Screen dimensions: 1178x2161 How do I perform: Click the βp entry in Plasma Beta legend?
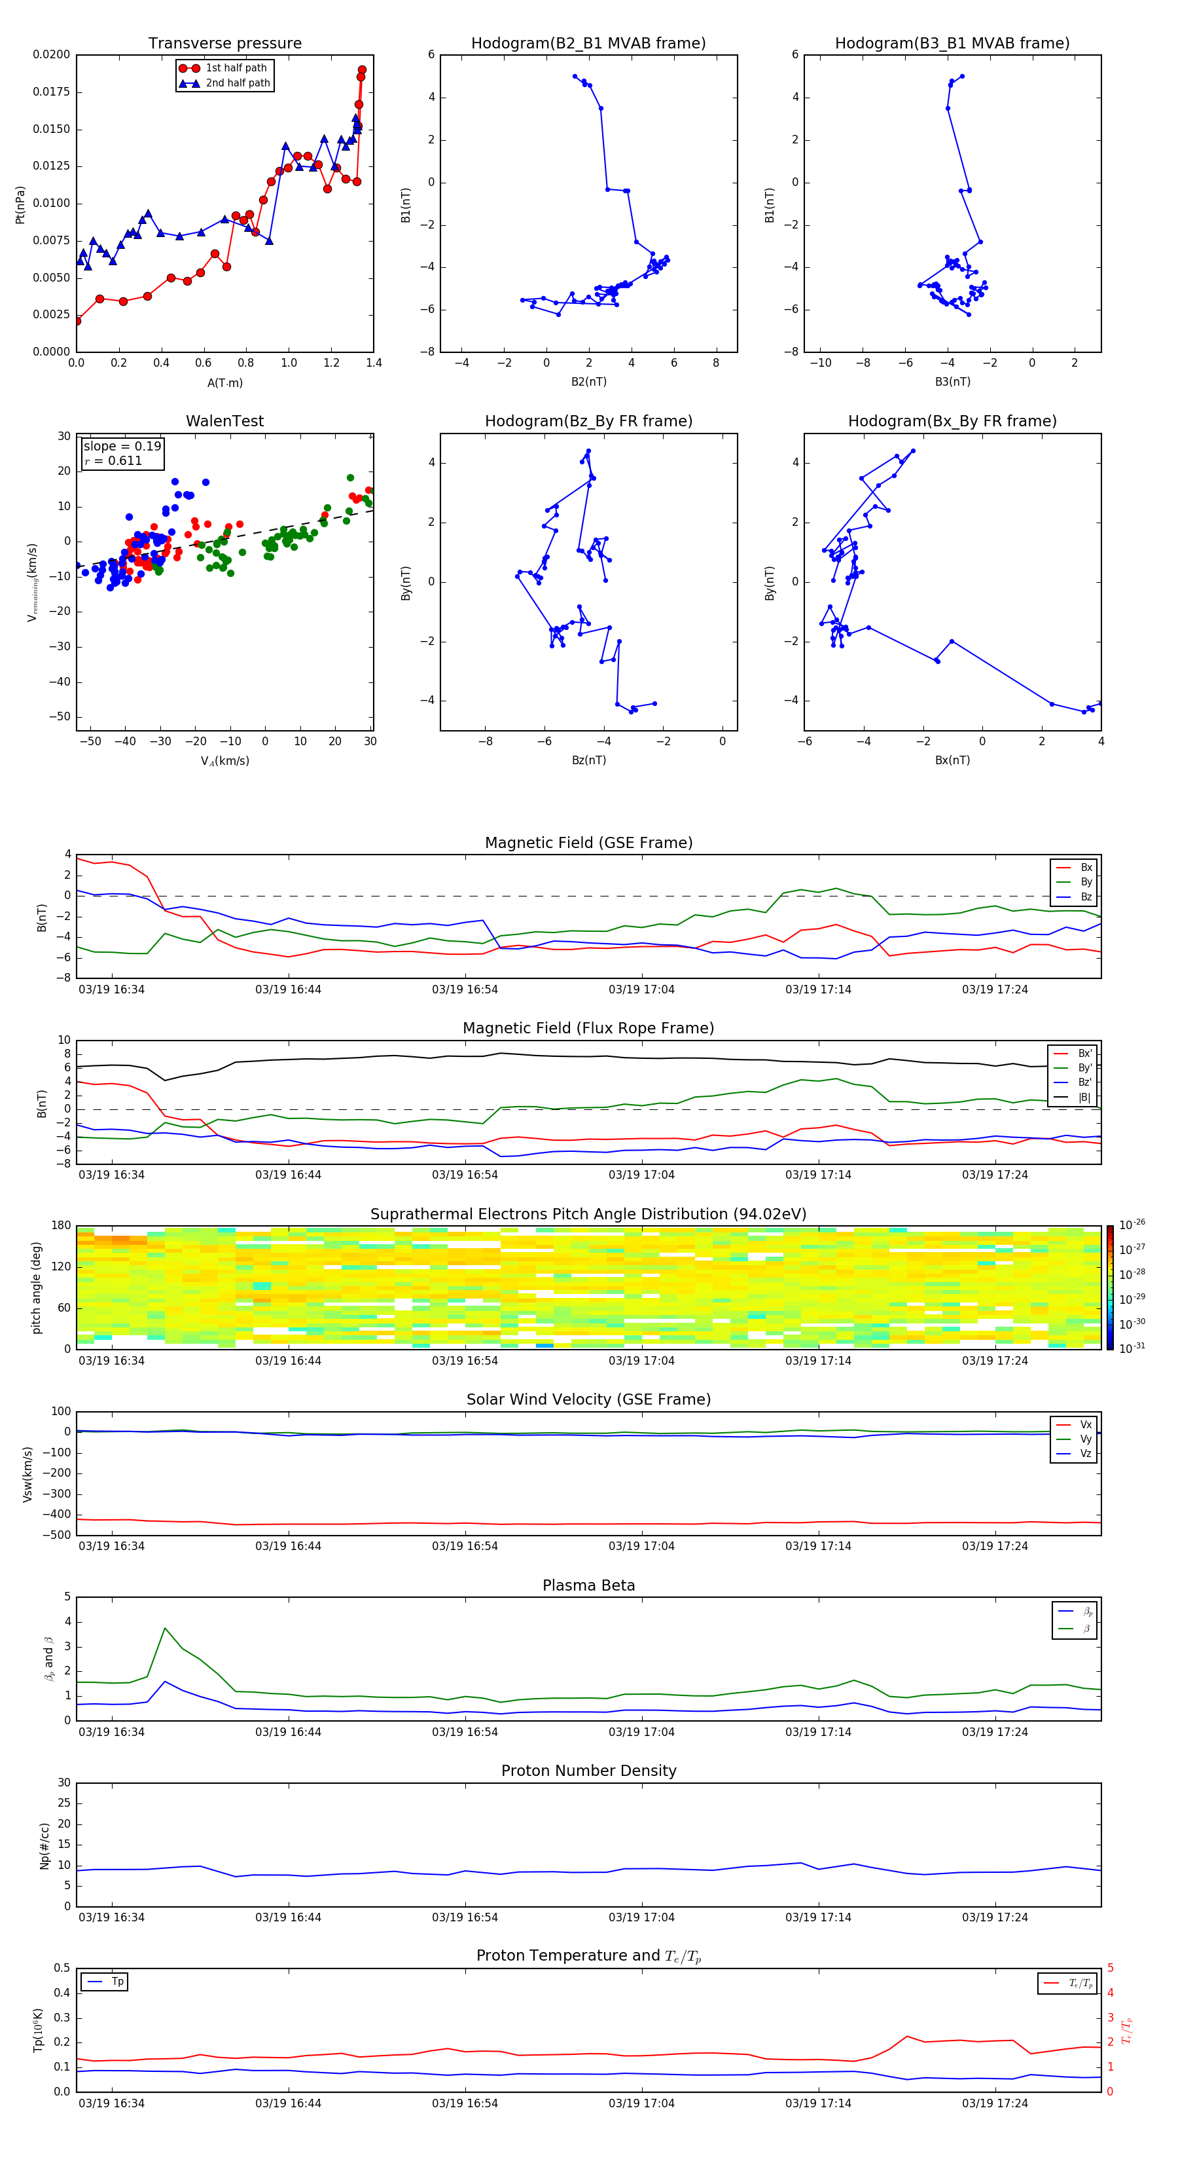point(1075,1612)
